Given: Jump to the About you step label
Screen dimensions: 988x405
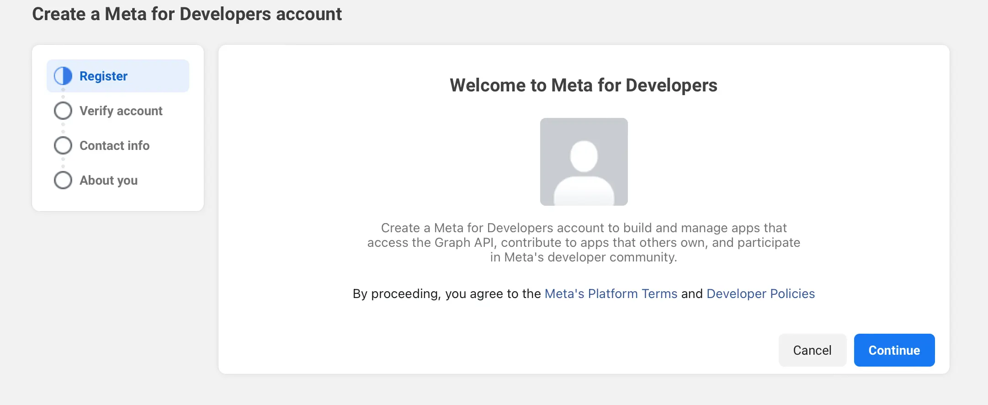Looking at the screenshot, I should 108,180.
